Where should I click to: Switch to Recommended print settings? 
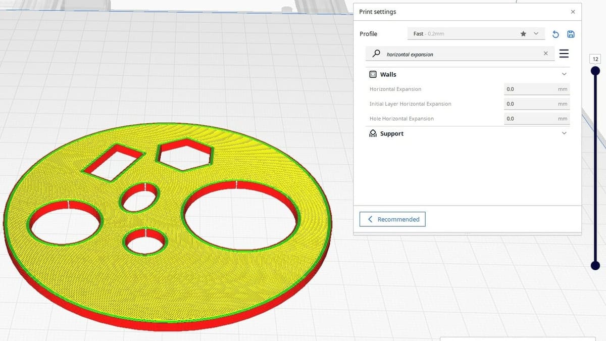[x=392, y=219]
